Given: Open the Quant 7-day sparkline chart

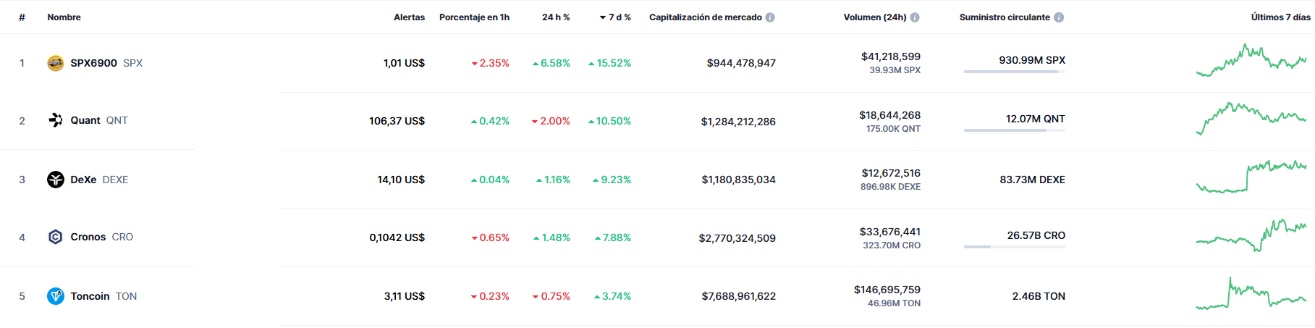Looking at the screenshot, I should pyautogui.click(x=1251, y=119).
